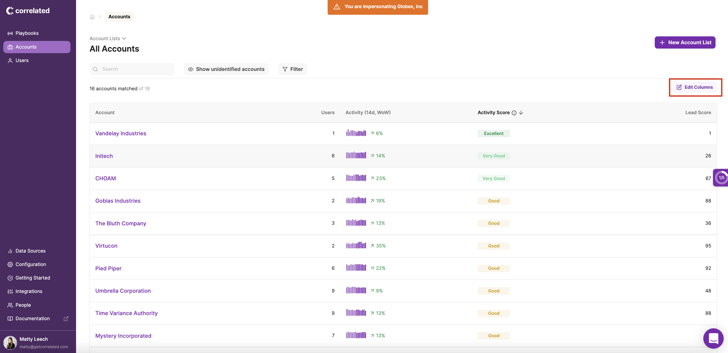Open the Edit Columns panel
This screenshot has height=353, width=728.
pyautogui.click(x=695, y=87)
